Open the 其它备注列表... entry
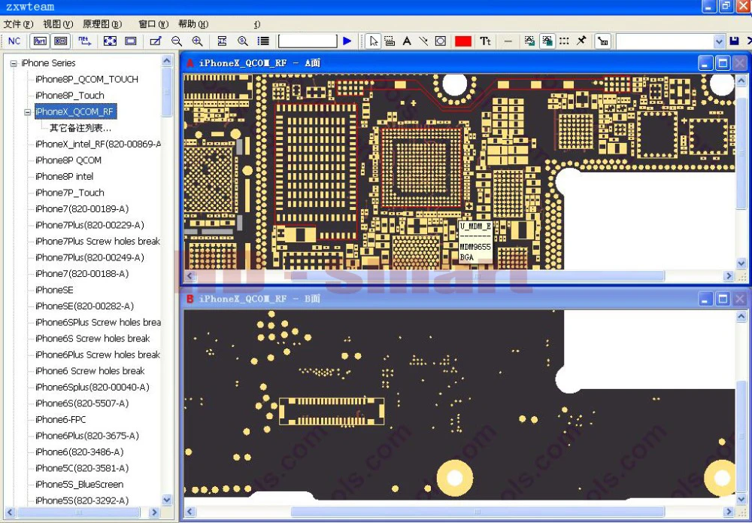Screen dimensions: 752x523 point(80,128)
